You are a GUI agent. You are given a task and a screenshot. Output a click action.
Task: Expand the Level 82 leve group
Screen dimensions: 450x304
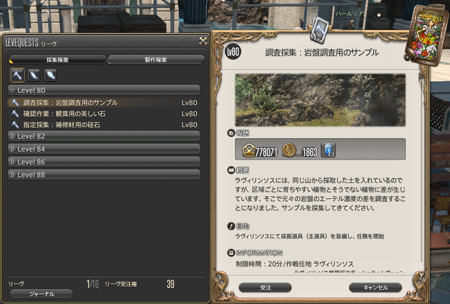pyautogui.click(x=104, y=136)
